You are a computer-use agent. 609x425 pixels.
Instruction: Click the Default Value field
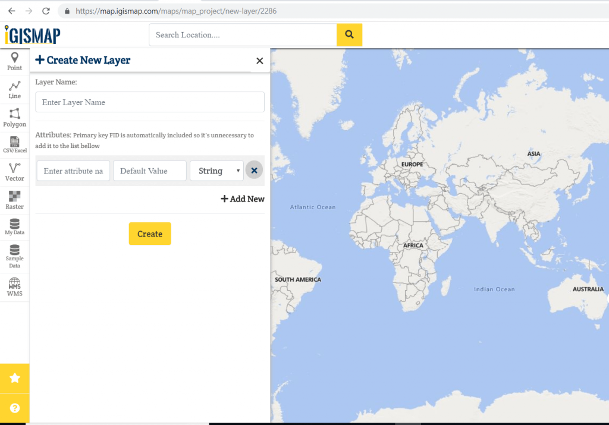(x=149, y=171)
